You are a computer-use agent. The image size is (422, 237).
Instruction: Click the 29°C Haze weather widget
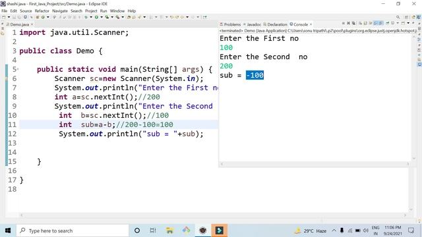click(311, 230)
